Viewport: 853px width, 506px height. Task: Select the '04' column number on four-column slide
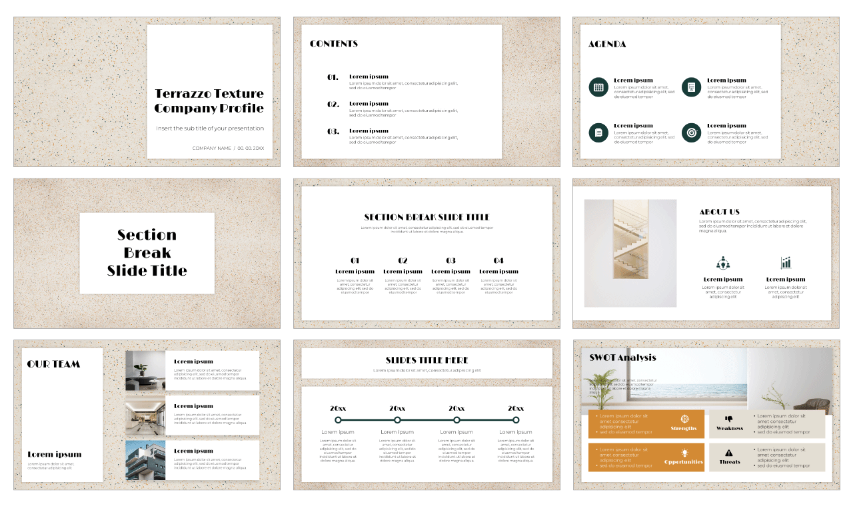[x=499, y=261]
